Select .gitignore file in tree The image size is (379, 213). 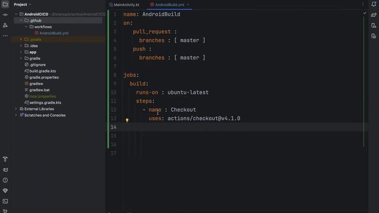[37, 64]
